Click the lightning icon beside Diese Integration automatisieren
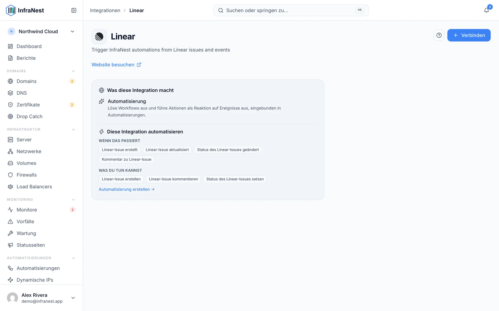 101,132
